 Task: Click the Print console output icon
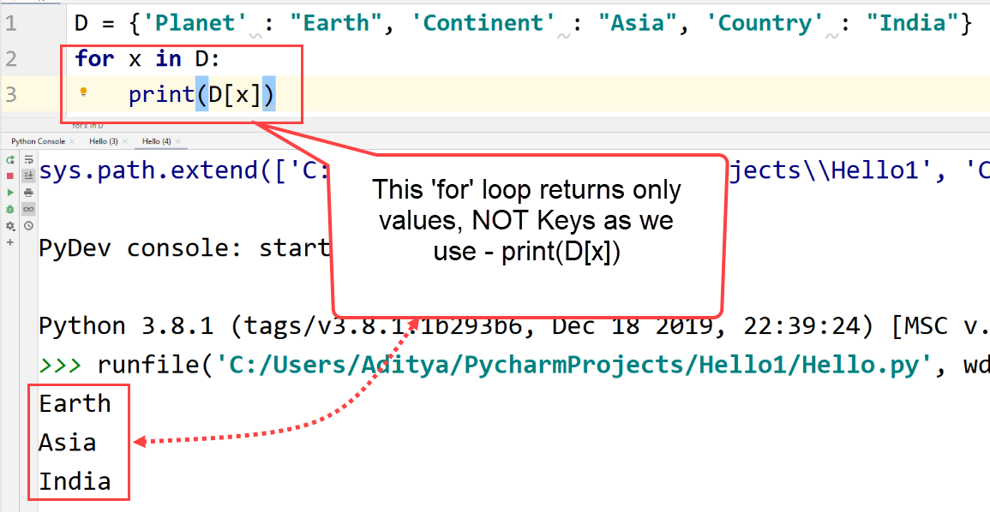click(28, 193)
